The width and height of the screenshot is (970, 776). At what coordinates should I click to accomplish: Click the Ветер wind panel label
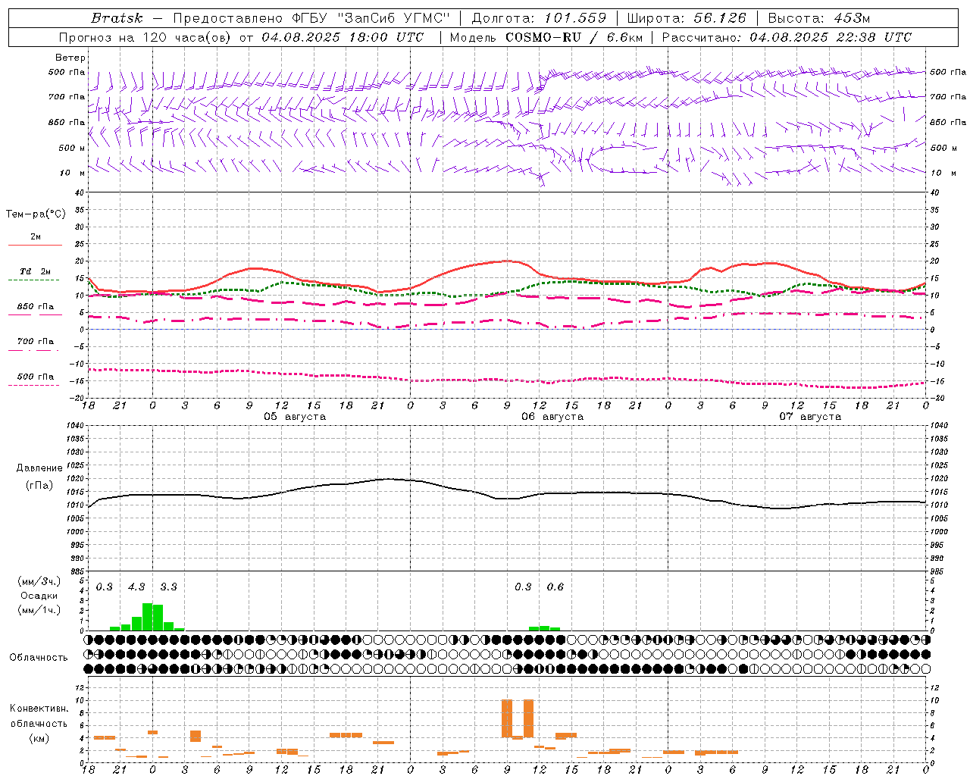coord(70,58)
